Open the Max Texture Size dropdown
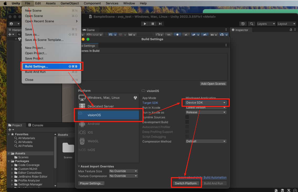The image size is (298, 192). (x=123, y=171)
